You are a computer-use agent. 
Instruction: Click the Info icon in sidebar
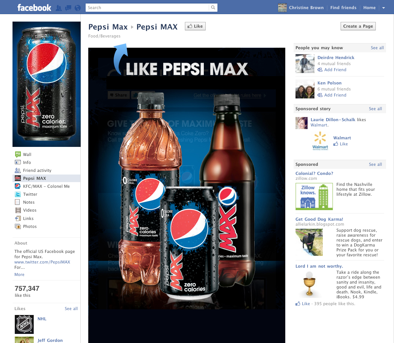coord(18,162)
